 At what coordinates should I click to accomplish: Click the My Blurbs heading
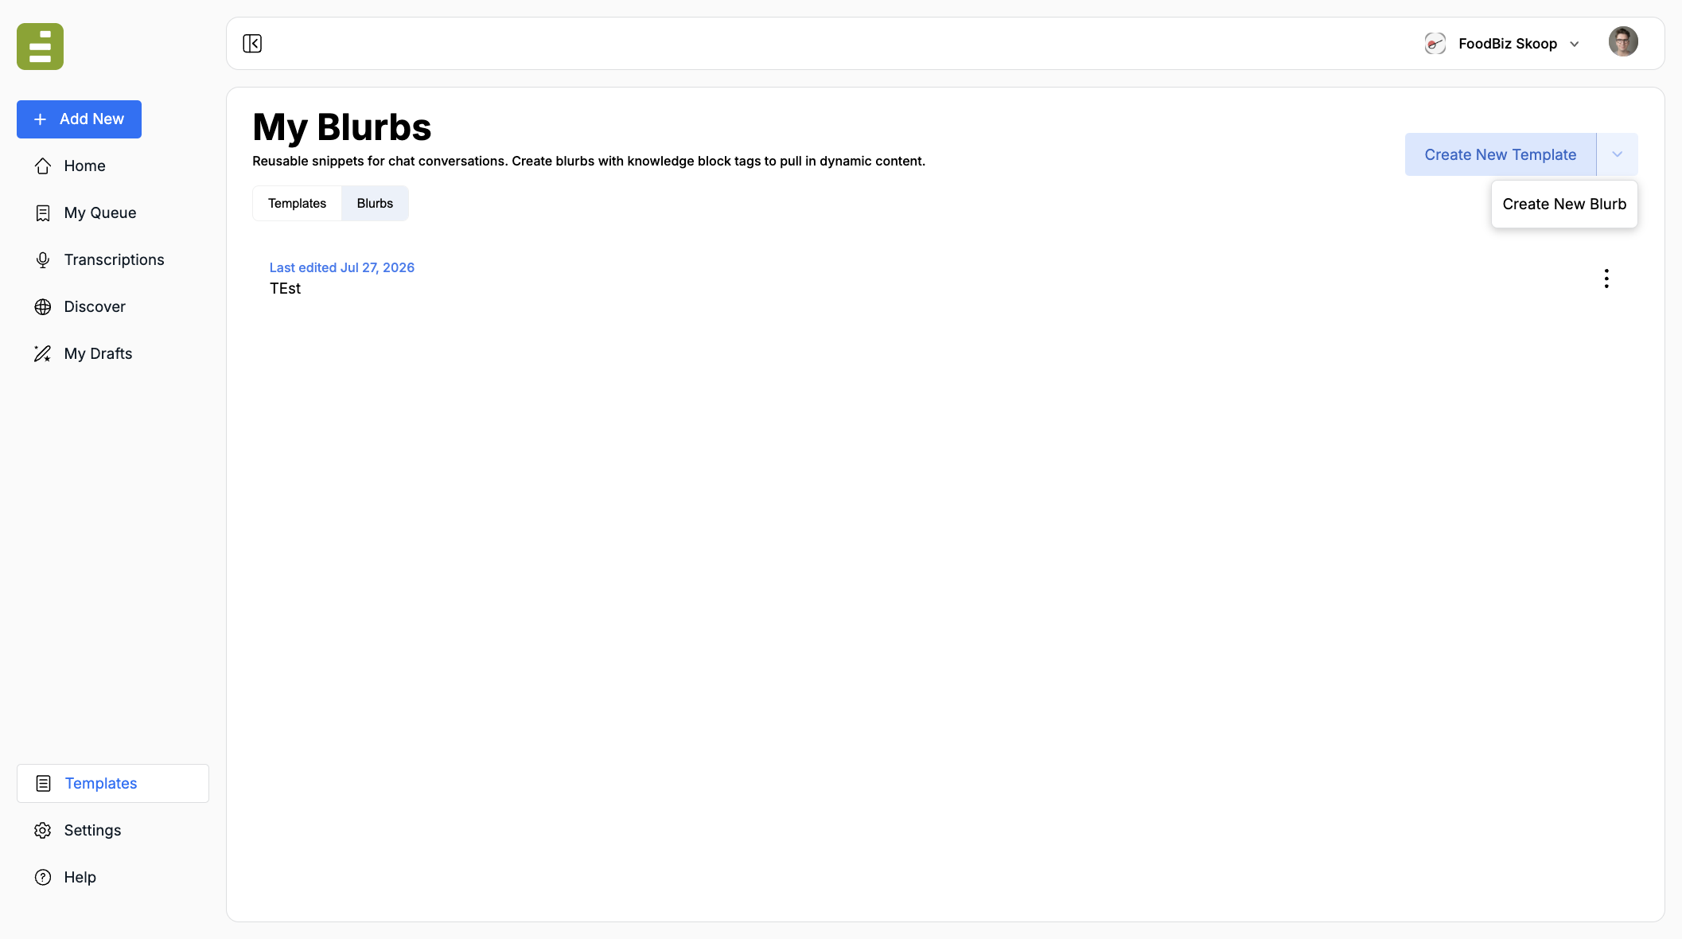pos(341,127)
